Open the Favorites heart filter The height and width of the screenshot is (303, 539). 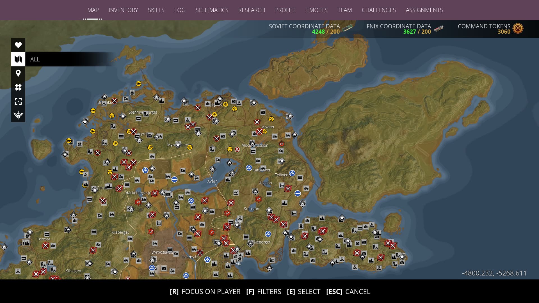click(18, 45)
